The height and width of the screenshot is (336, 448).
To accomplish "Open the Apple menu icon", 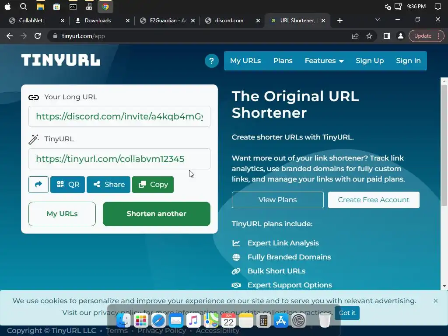I will pyautogui.click(x=8, y=7).
